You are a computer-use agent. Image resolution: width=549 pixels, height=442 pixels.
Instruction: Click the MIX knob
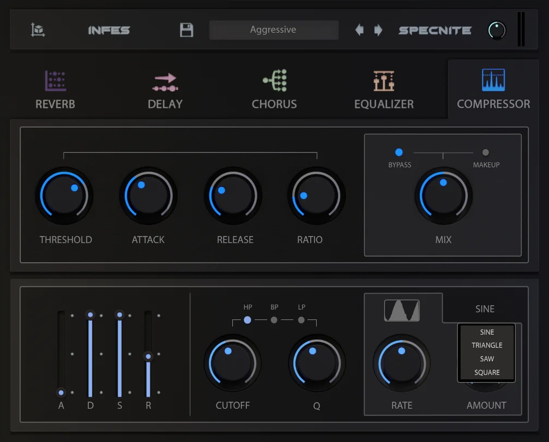[x=444, y=196]
